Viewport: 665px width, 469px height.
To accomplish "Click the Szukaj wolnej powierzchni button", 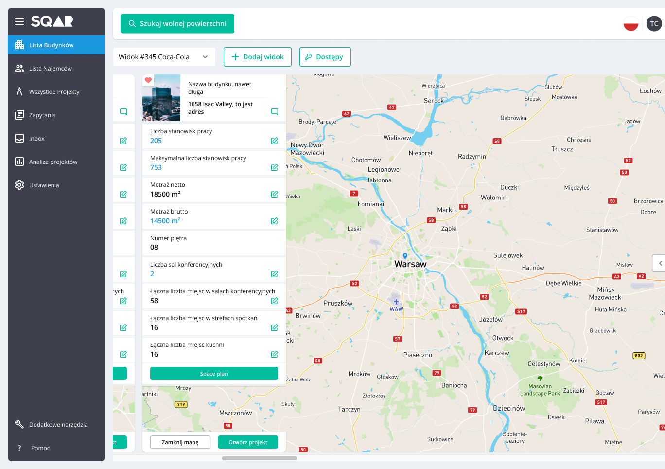I will [177, 23].
